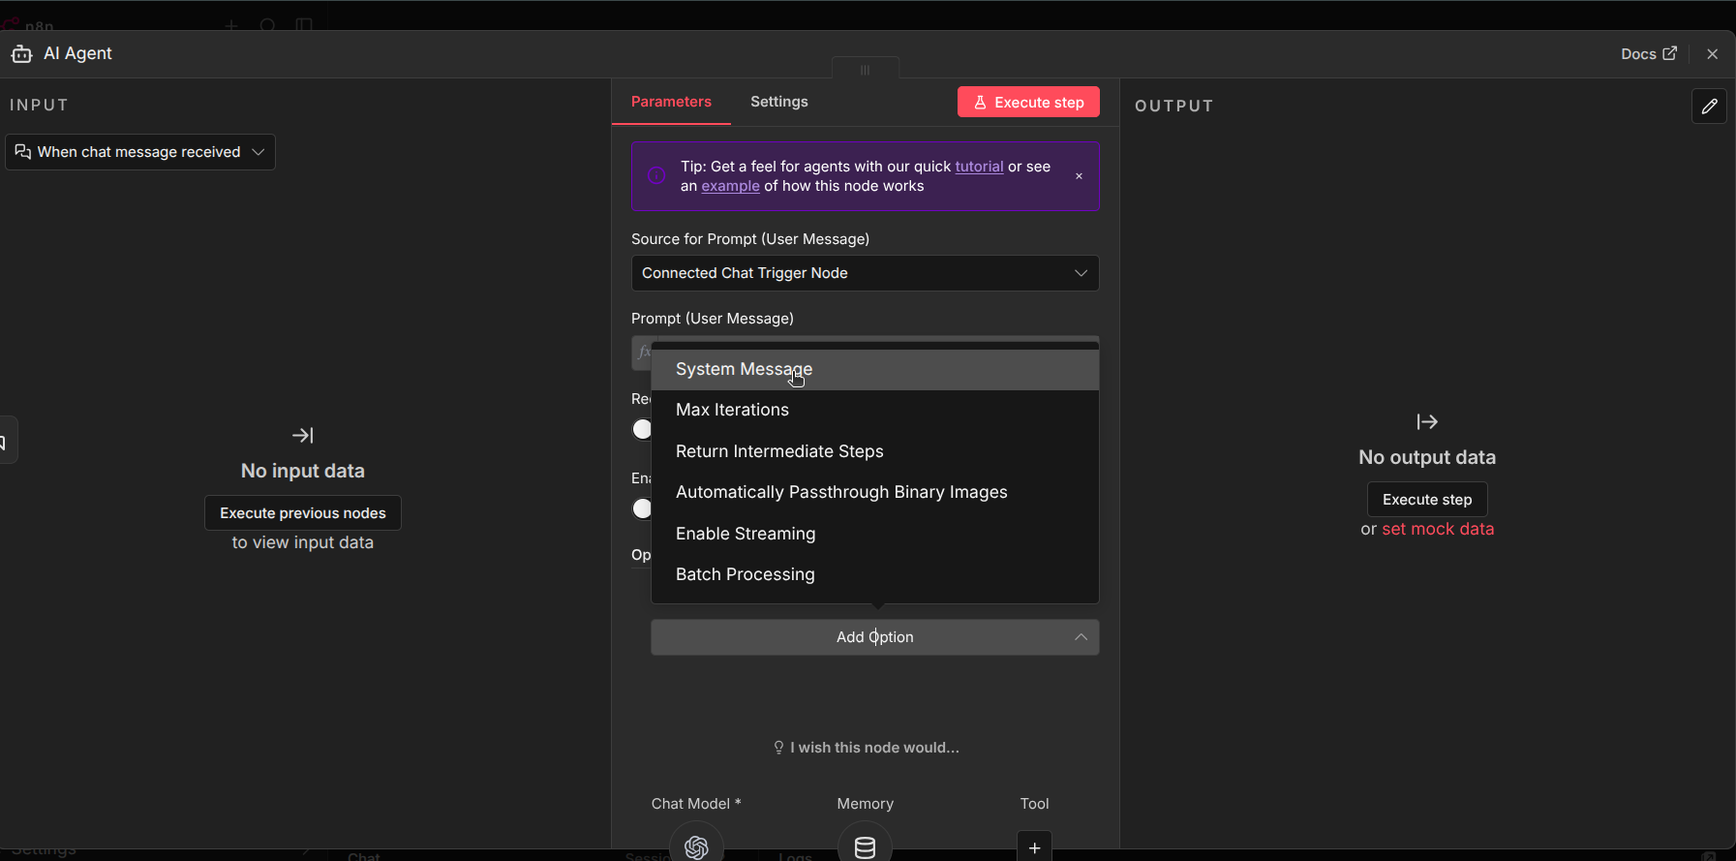Select Return Intermediate Steps option

tap(874, 451)
